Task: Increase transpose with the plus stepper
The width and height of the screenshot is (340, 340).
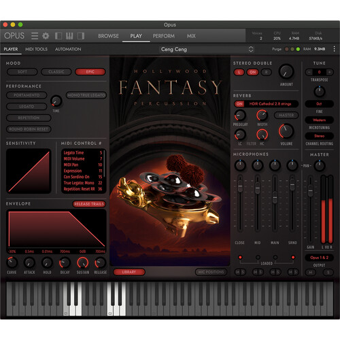Action: (330, 72)
